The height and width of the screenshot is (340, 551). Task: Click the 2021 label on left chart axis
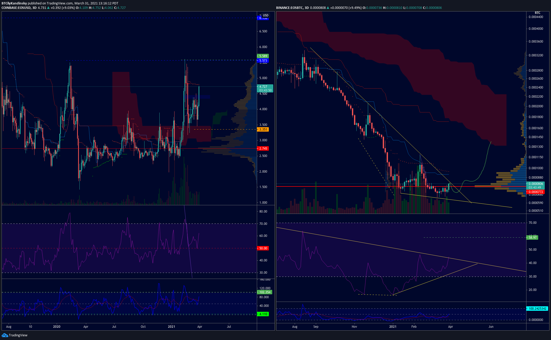[x=171, y=327]
